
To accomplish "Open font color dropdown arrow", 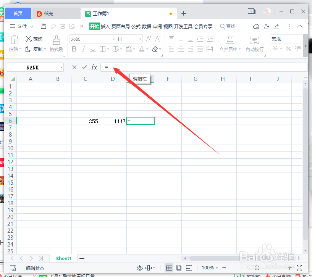I will 147,49.
